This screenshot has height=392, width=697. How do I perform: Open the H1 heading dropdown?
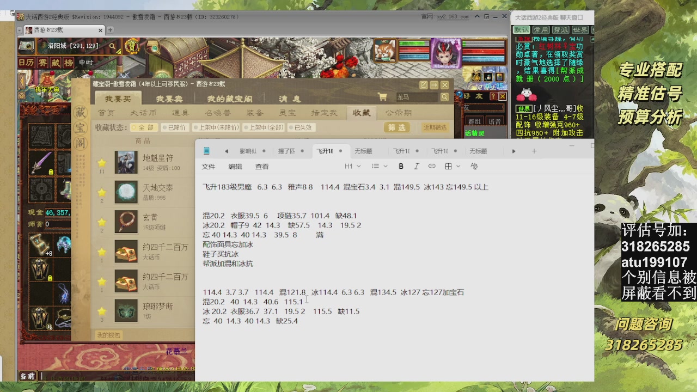coord(352,166)
